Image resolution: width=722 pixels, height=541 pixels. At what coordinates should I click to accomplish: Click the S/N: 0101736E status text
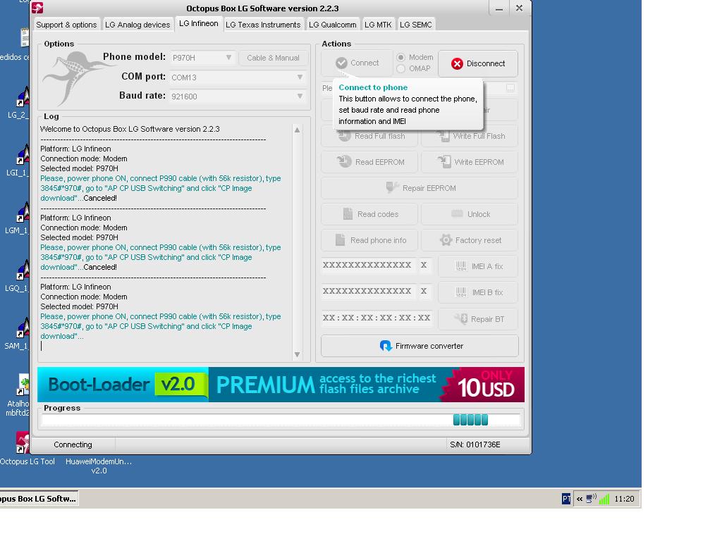475,445
